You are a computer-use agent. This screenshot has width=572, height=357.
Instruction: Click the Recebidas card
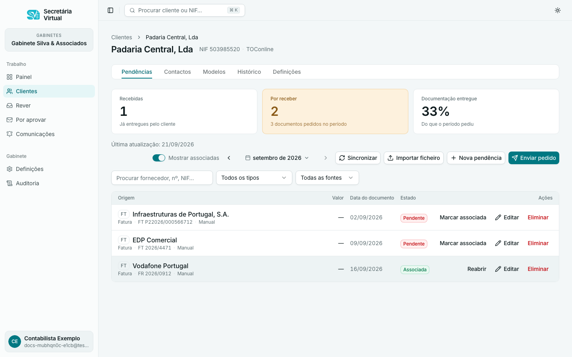tap(184, 111)
